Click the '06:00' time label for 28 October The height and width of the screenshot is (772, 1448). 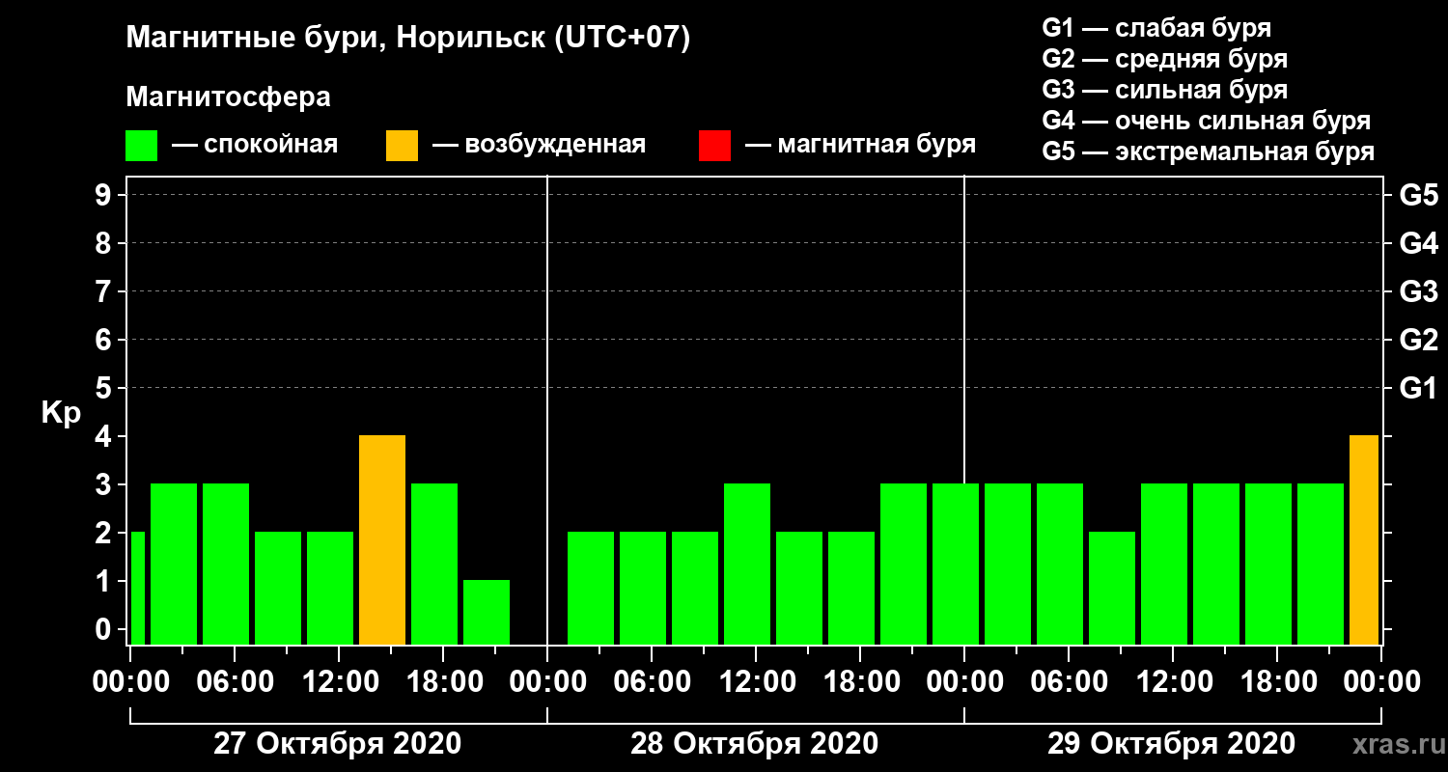point(652,682)
